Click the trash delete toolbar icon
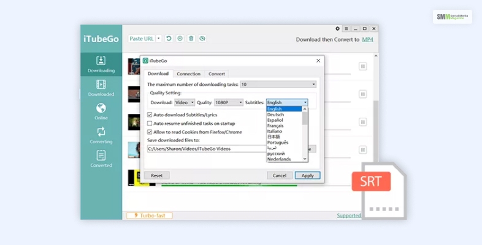 tap(191, 39)
